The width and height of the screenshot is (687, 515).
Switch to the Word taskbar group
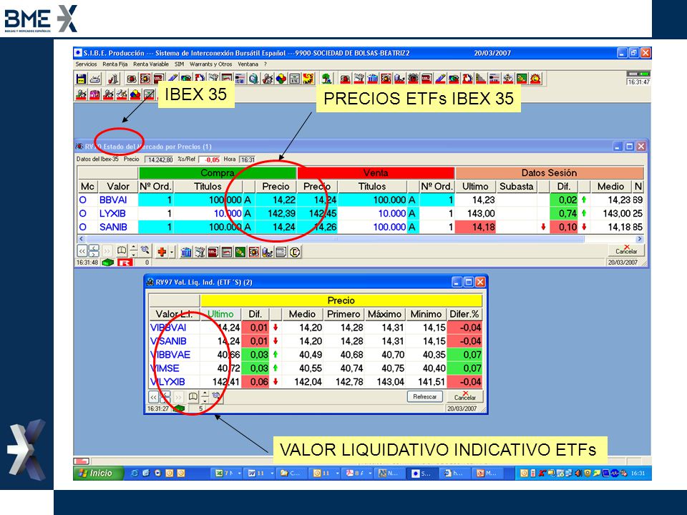[260, 473]
